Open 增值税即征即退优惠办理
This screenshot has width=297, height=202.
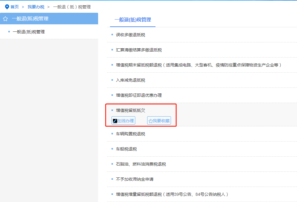coord(139,95)
